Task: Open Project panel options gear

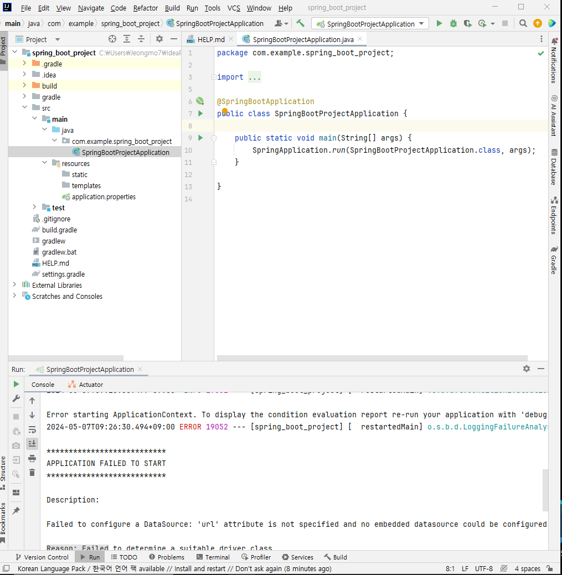Action: [159, 39]
